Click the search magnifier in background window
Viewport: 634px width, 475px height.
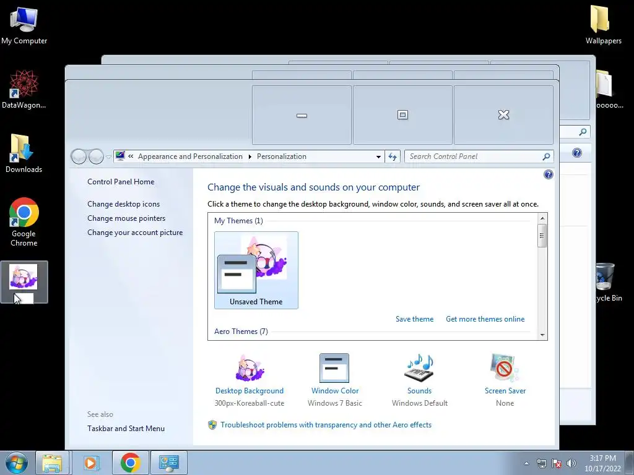click(583, 132)
